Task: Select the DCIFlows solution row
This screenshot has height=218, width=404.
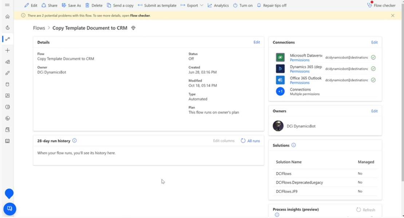Action: [x=325, y=174]
